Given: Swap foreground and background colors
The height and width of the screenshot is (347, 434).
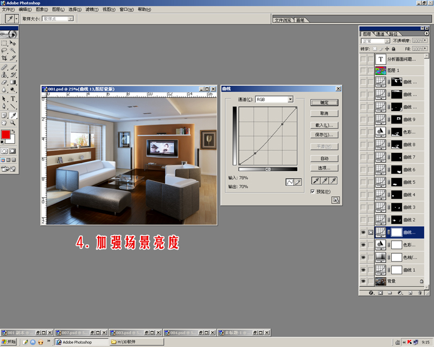Looking at the screenshot, I should pos(13,131).
